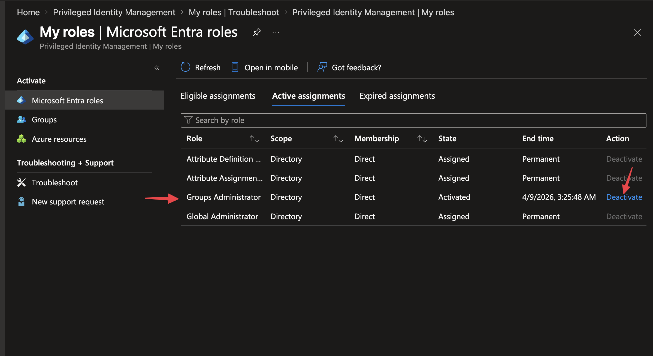Click Got feedback? button
The height and width of the screenshot is (356, 653).
pyautogui.click(x=349, y=67)
